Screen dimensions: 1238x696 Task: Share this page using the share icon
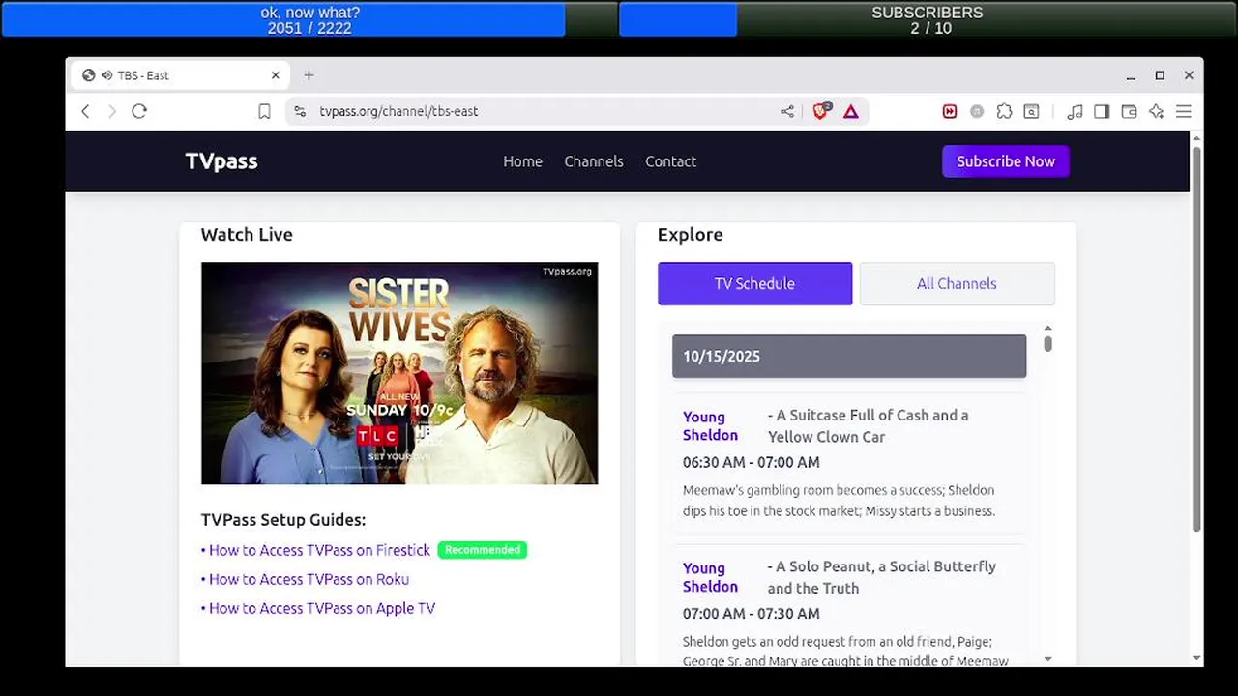tap(787, 112)
